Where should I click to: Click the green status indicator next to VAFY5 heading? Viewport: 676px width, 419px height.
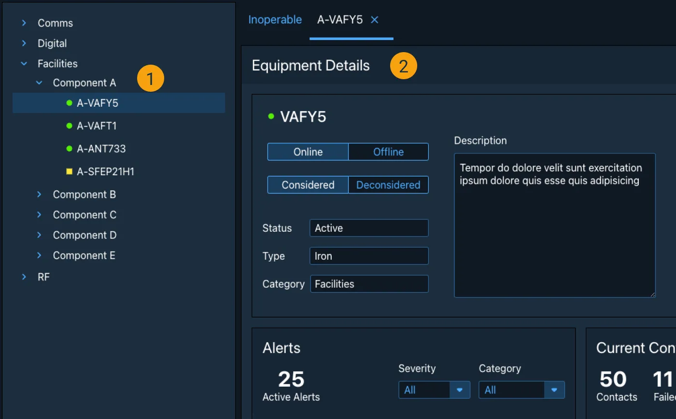[271, 116]
